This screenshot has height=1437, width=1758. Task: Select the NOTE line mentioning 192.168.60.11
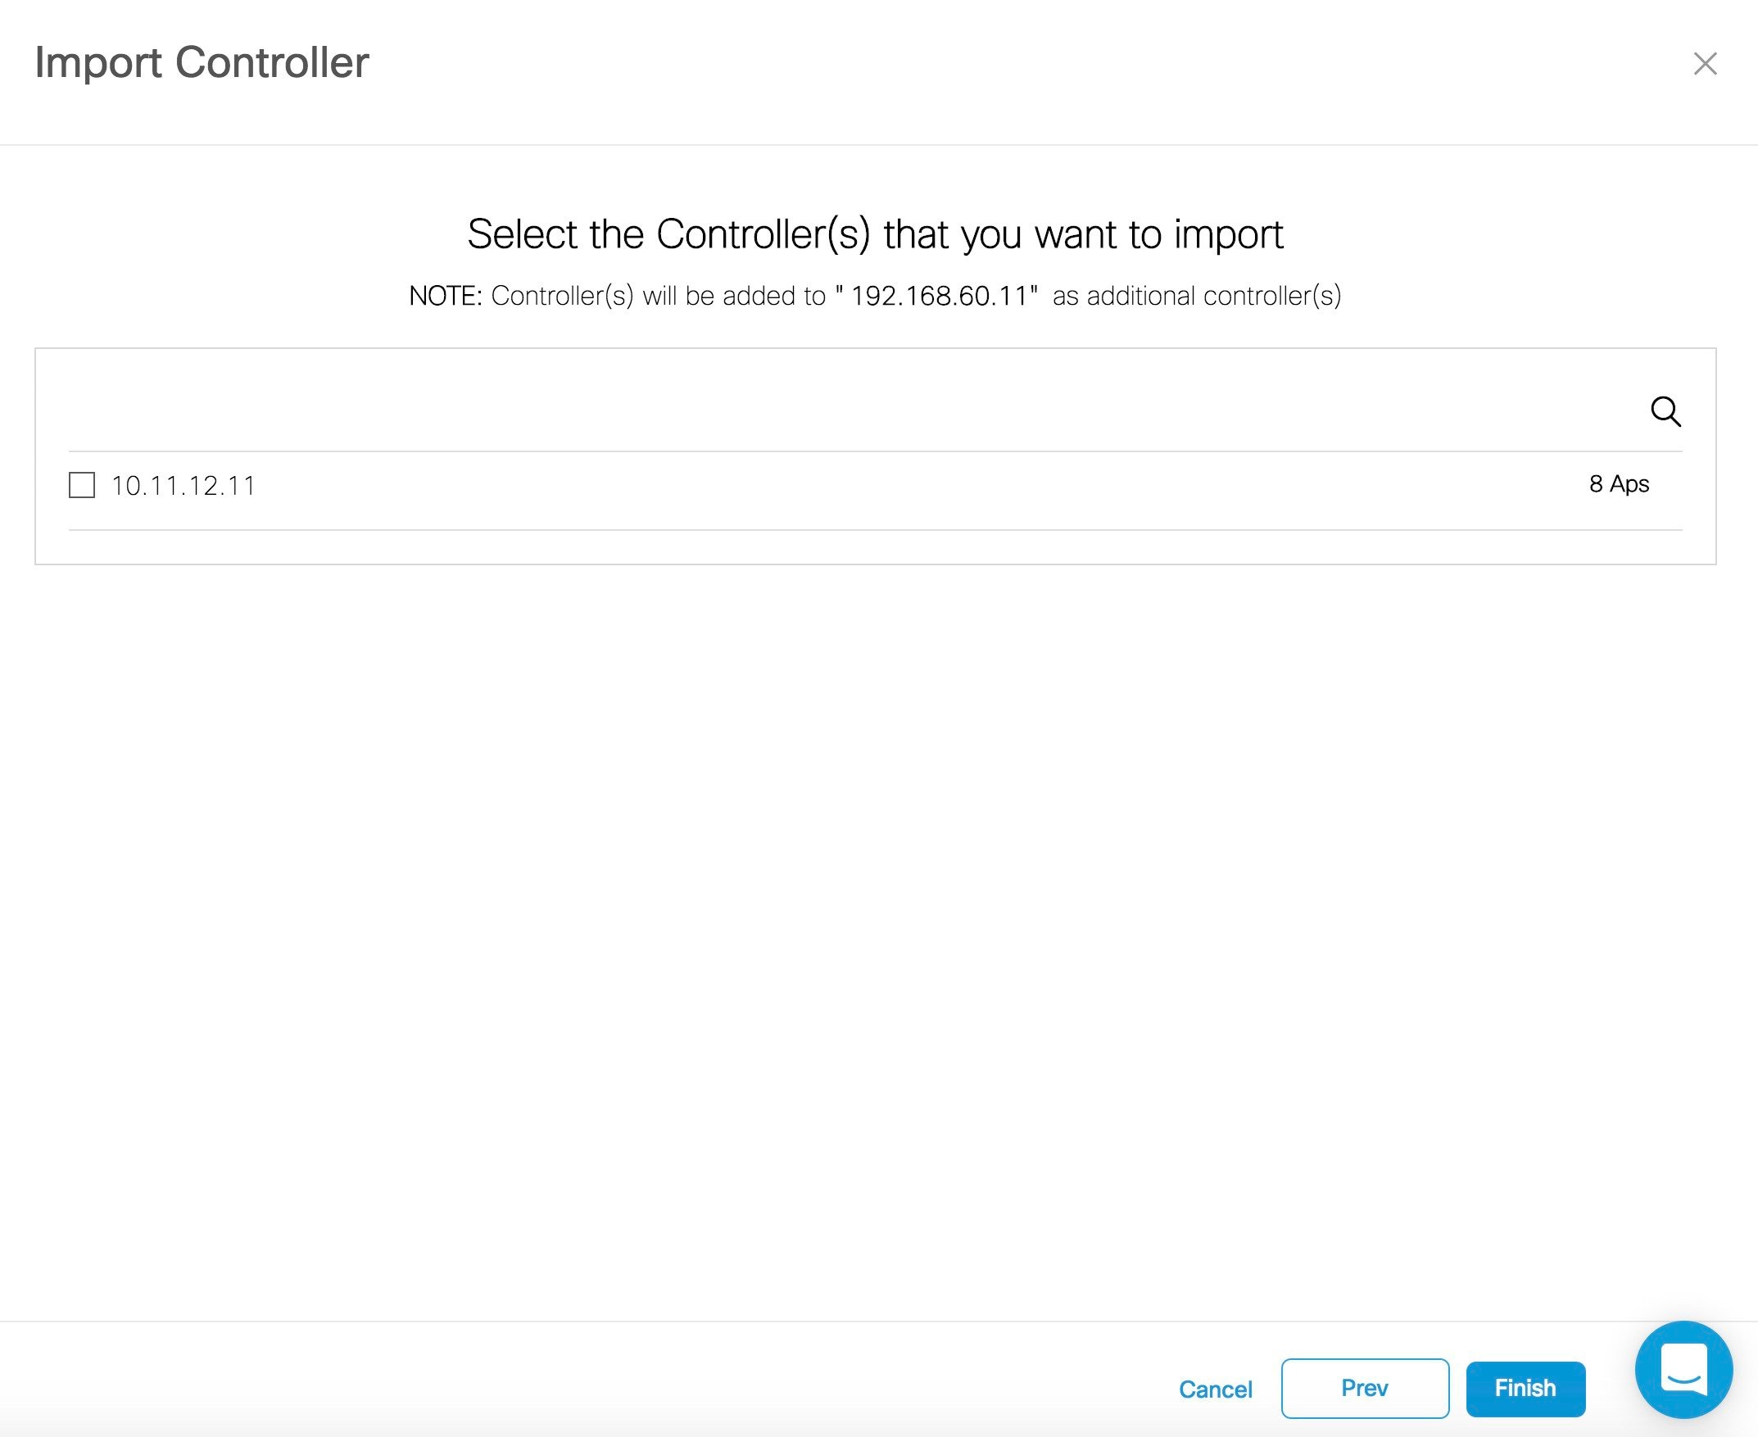(877, 295)
